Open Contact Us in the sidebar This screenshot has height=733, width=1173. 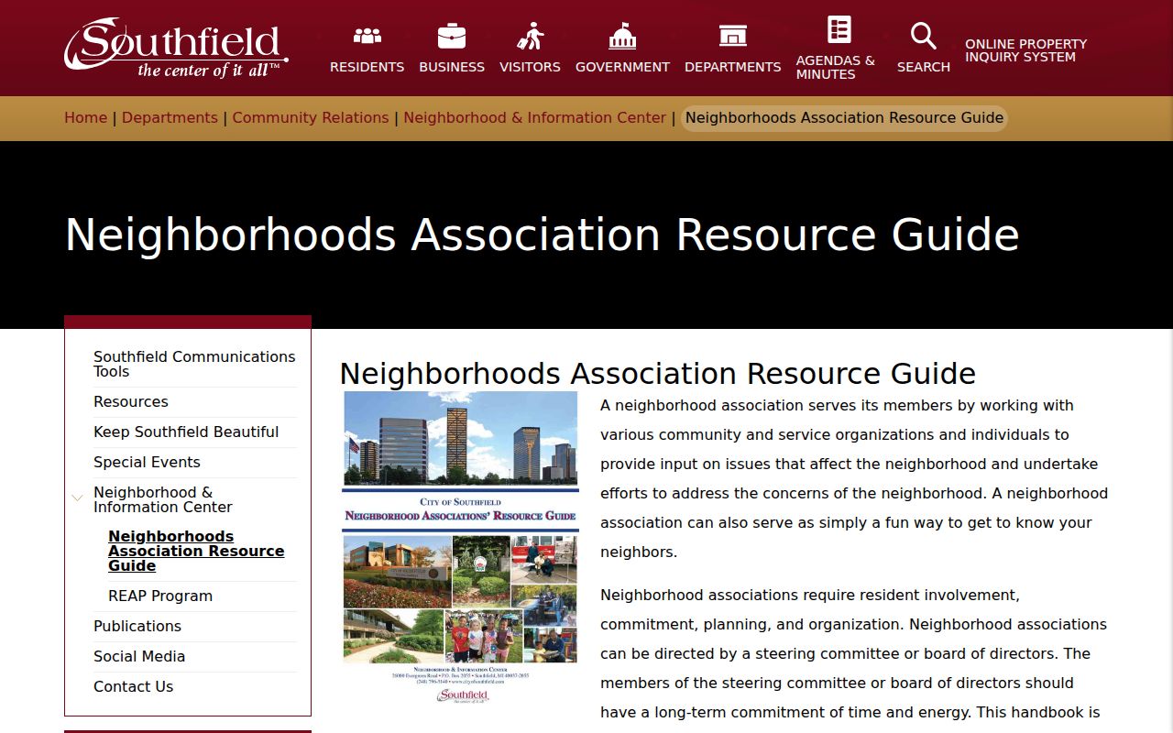point(133,686)
